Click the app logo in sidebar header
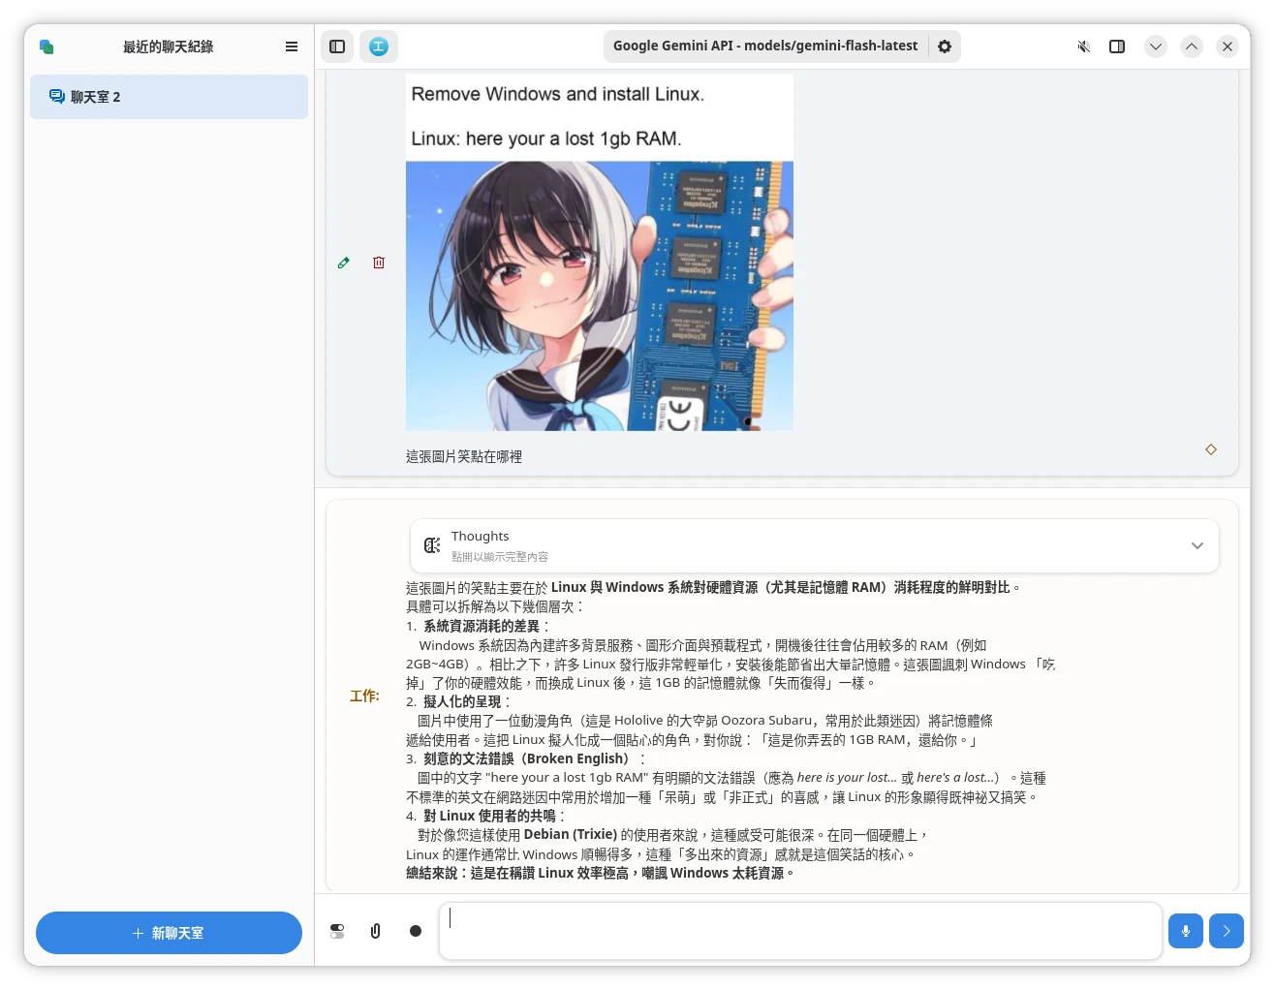1275x990 pixels. [x=47, y=46]
